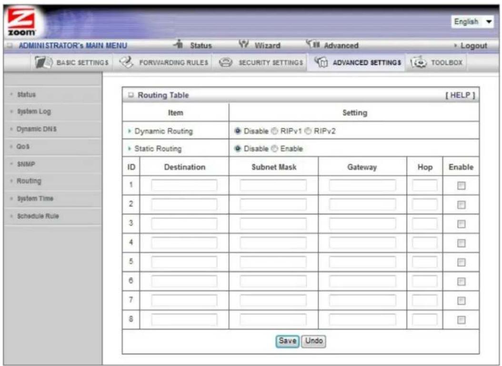Click the Static Routing item label

158,149
